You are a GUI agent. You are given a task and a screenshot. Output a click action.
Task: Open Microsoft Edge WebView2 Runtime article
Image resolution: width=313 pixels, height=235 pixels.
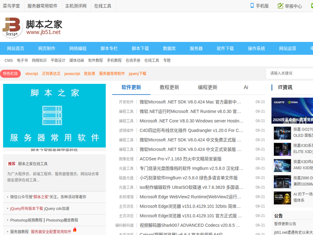(190, 197)
